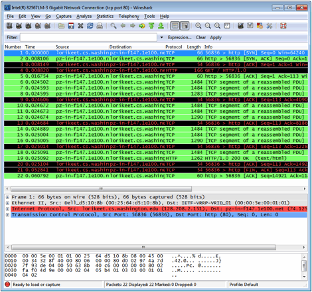Screen dimensions: 312x292
Task: Open the Edit menu
Action: [22, 16]
